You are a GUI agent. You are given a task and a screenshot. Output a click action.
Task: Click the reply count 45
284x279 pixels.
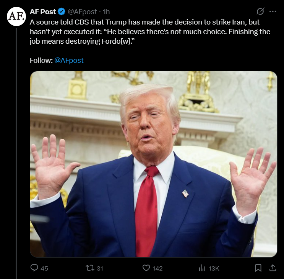[44, 269]
